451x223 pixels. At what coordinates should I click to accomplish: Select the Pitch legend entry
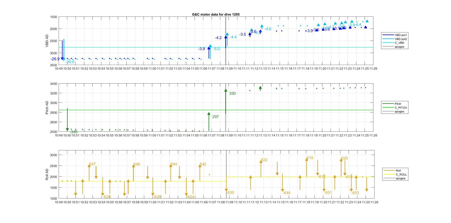pos(398,104)
